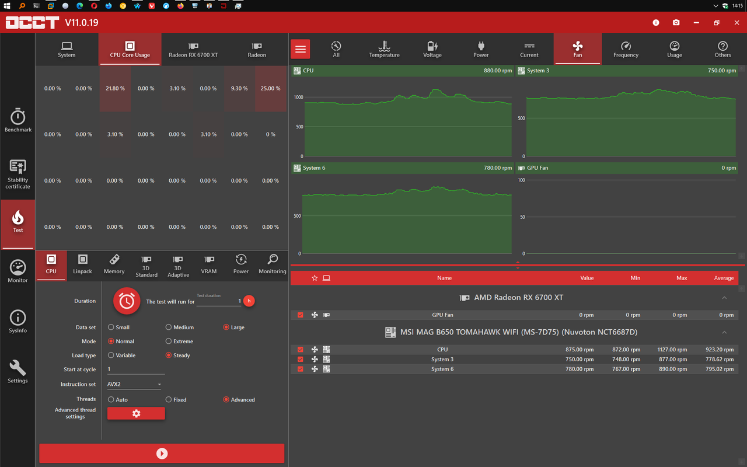Viewport: 747px width, 467px height.
Task: Switch to the Power sensors view
Action: [481, 49]
